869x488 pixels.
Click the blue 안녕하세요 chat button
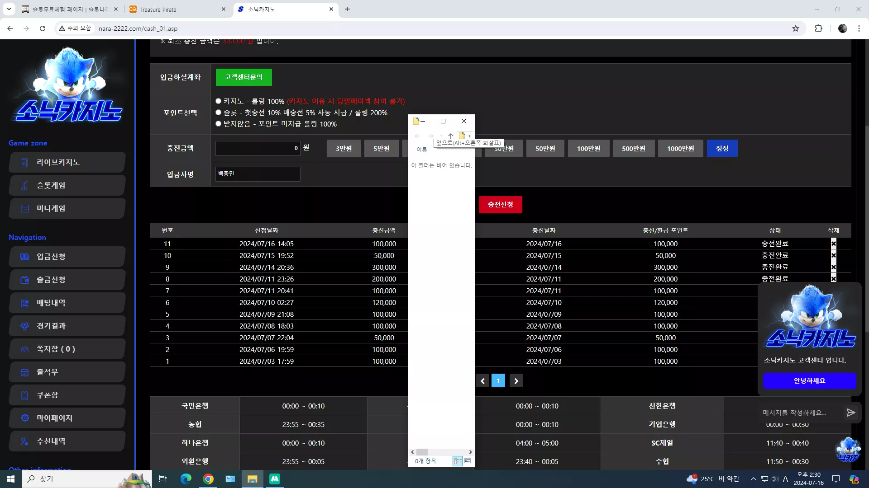coord(810,381)
